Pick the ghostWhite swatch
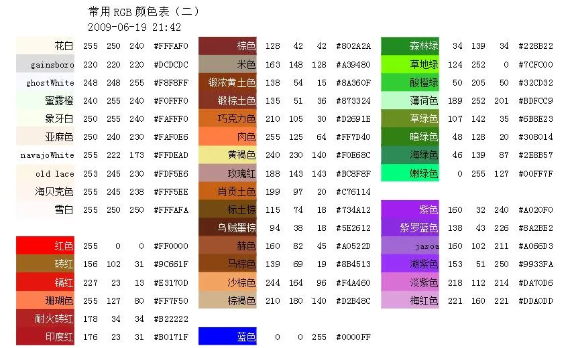 pyautogui.click(x=45, y=82)
